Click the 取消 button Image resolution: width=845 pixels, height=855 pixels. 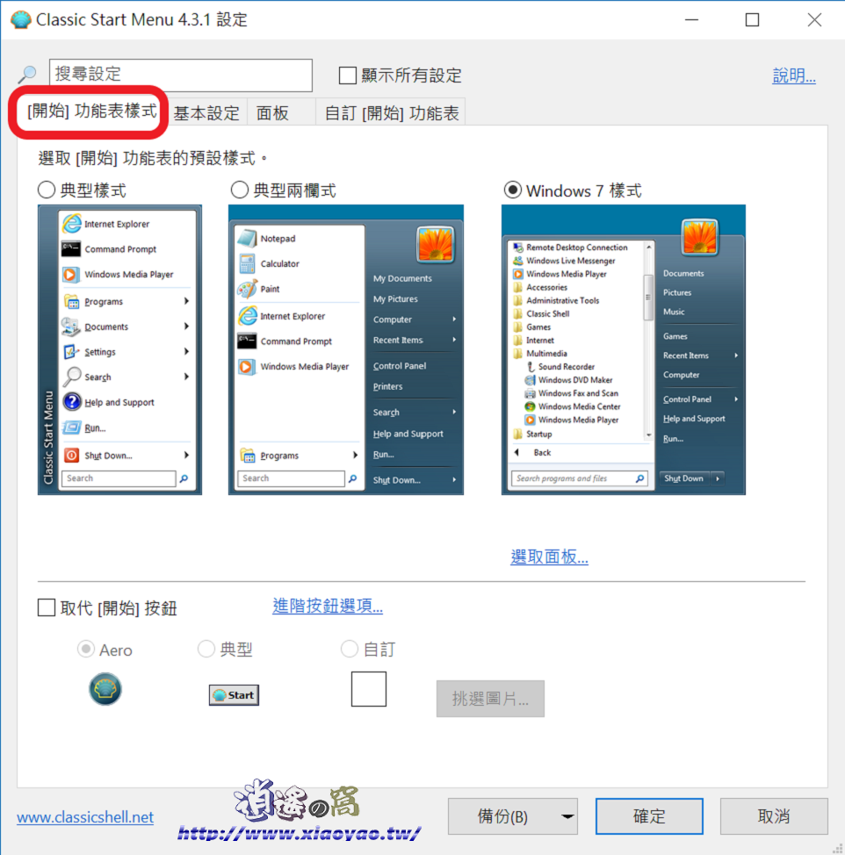(x=774, y=816)
